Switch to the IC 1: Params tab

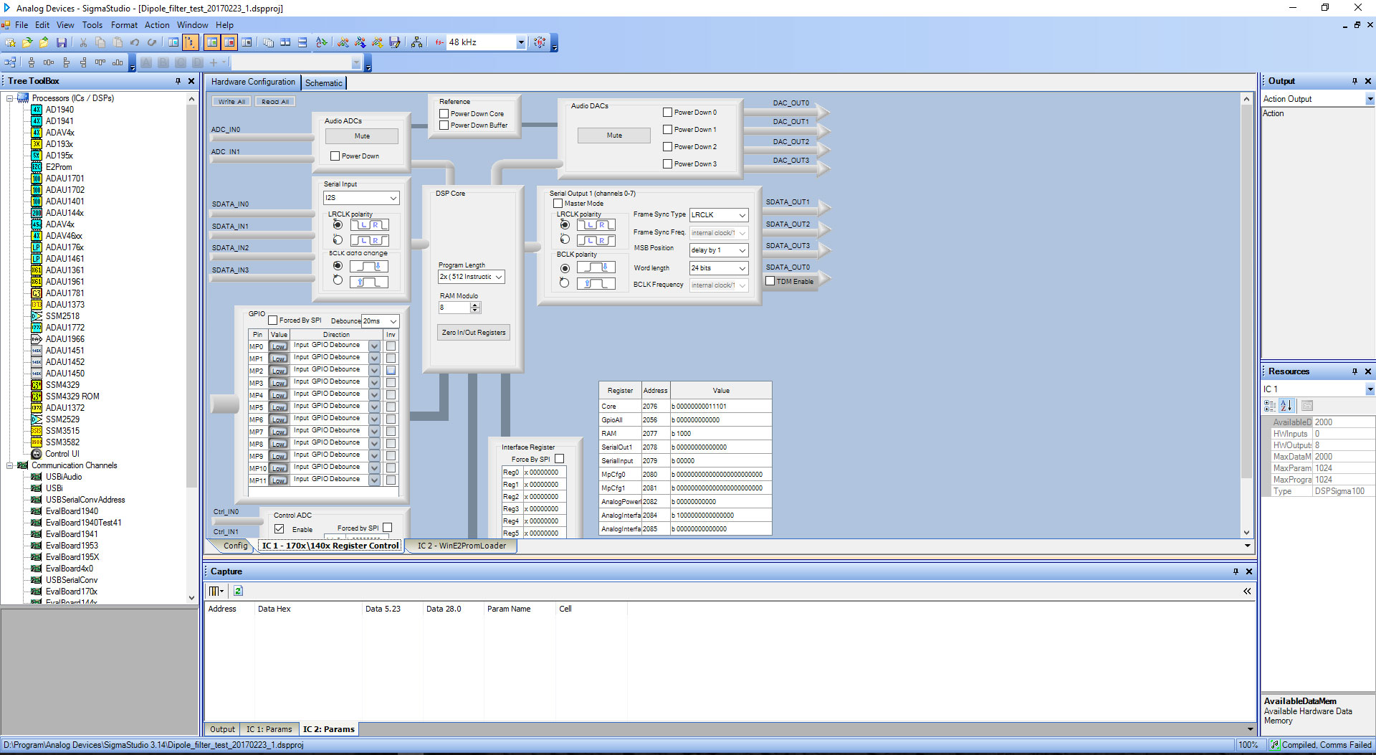(269, 729)
